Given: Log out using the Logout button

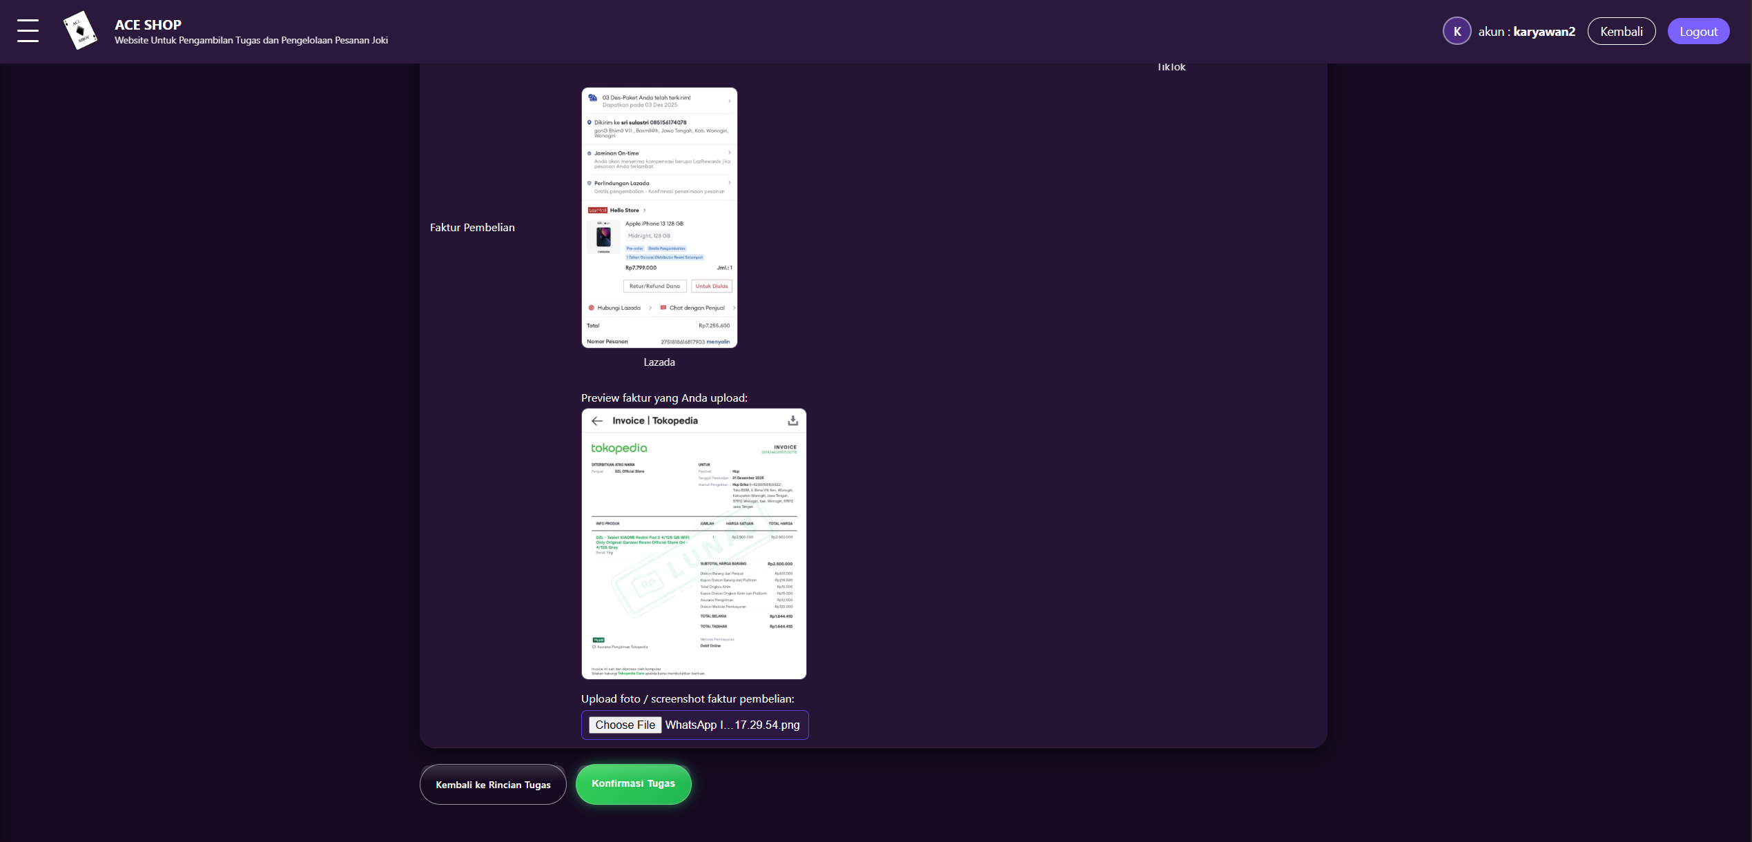Looking at the screenshot, I should [x=1697, y=31].
